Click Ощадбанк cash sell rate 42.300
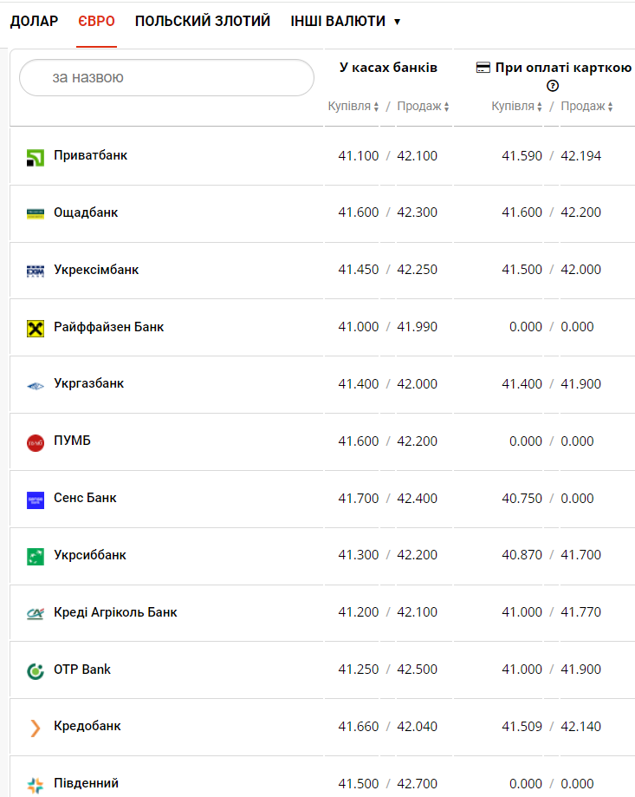This screenshot has height=797, width=635. [418, 212]
